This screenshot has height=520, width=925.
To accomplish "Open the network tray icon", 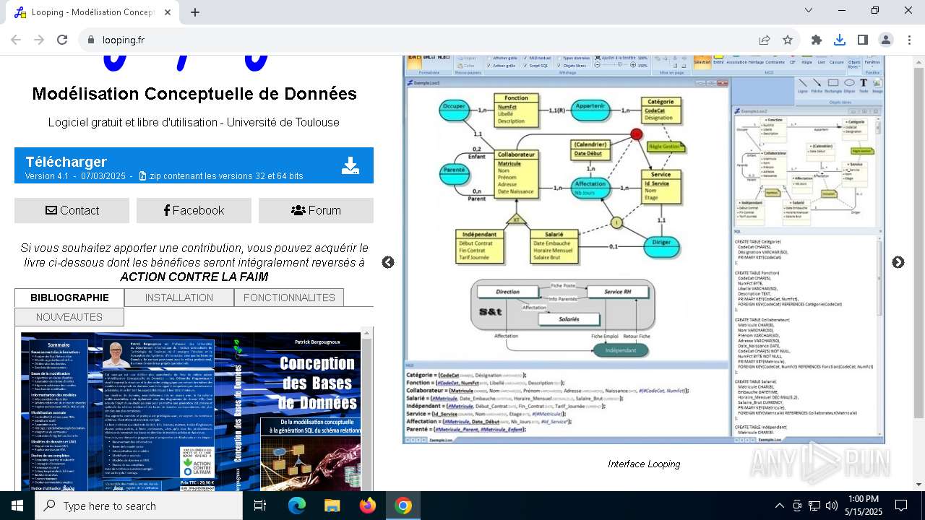I will point(814,506).
